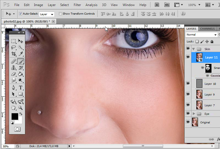220x149 pixels.
Task: Switch to the Channels tab
Action: click(207, 29)
